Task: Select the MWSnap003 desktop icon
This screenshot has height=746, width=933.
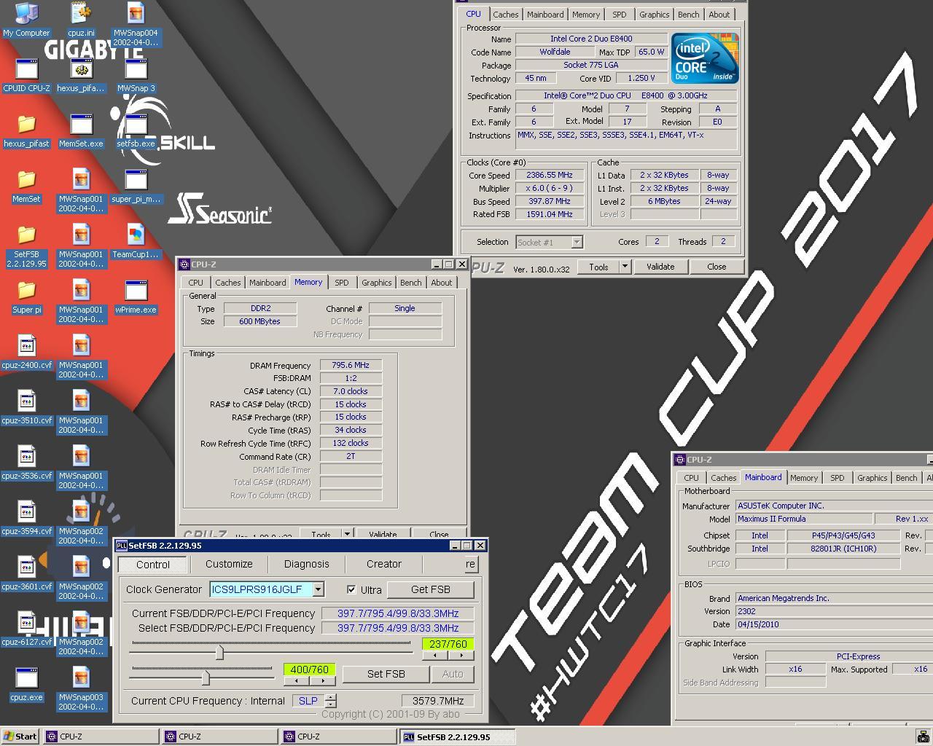Action: [x=81, y=688]
